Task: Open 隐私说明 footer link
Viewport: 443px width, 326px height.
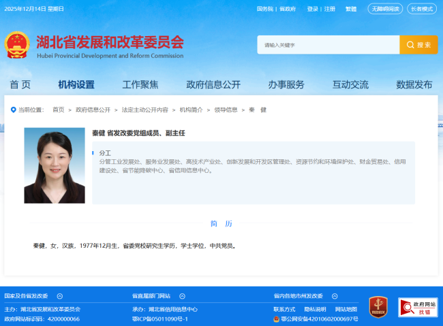Action: click(x=315, y=310)
